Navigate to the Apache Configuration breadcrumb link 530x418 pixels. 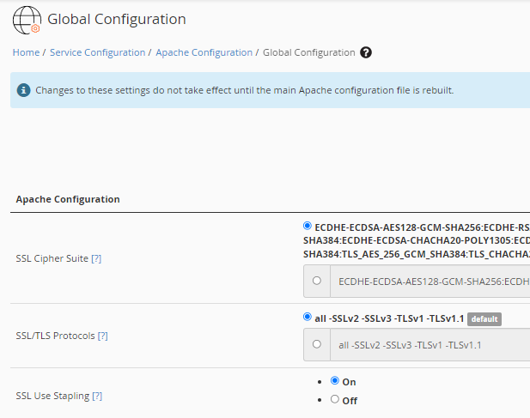(x=204, y=52)
